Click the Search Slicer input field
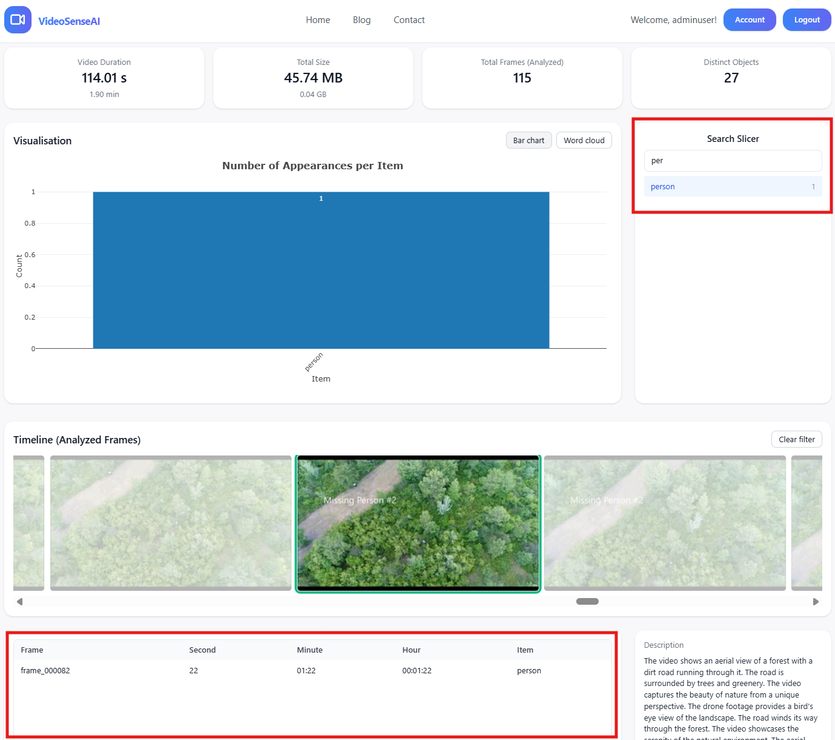This screenshot has height=740, width=835. (732, 161)
